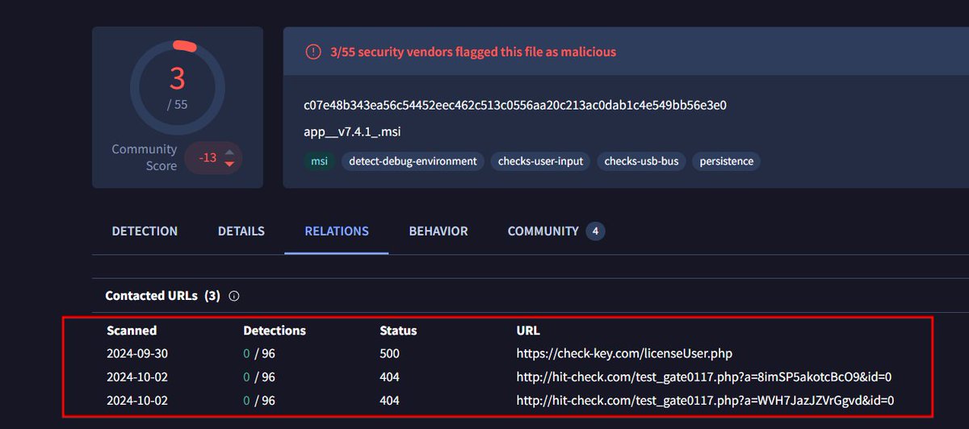969x429 pixels.
Task: Open the hit-check URL containing WVH7JazJZVrGgvd
Action: click(x=706, y=400)
